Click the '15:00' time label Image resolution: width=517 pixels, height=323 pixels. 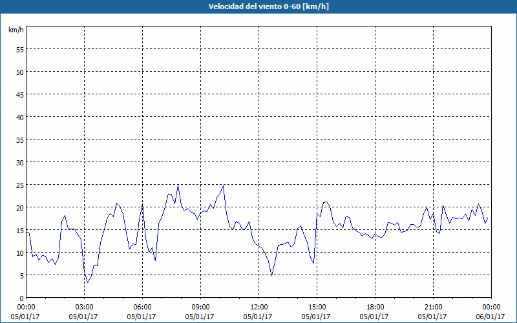click(x=317, y=307)
